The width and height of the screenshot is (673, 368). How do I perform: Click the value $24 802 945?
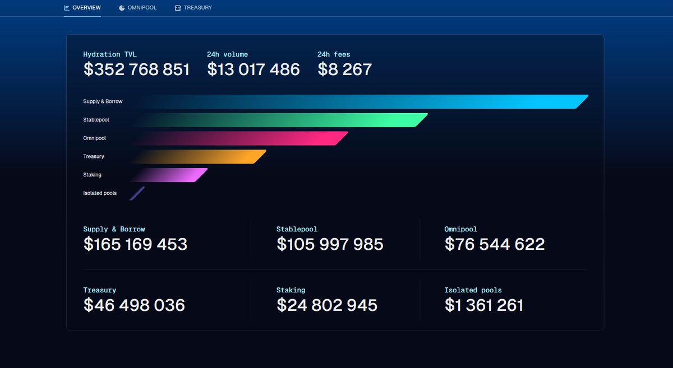tap(327, 305)
